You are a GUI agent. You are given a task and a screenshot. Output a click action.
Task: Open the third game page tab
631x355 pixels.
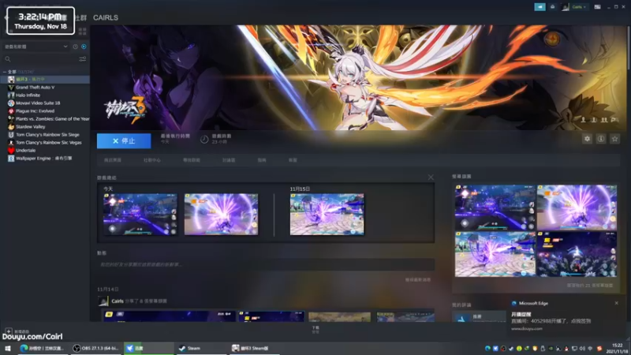[x=191, y=160]
